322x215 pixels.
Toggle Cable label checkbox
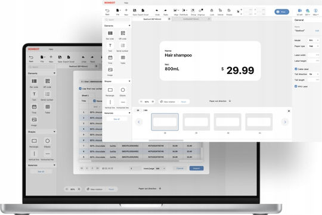tap(296, 69)
